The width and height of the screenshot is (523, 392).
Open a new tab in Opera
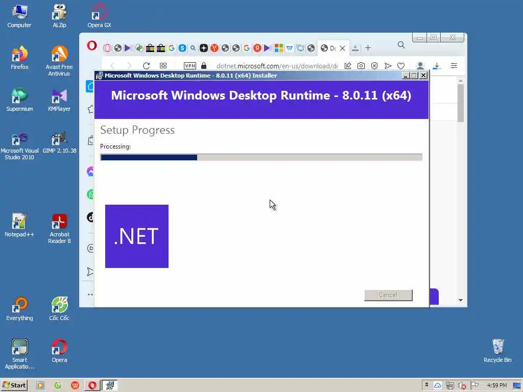pyautogui.click(x=368, y=48)
